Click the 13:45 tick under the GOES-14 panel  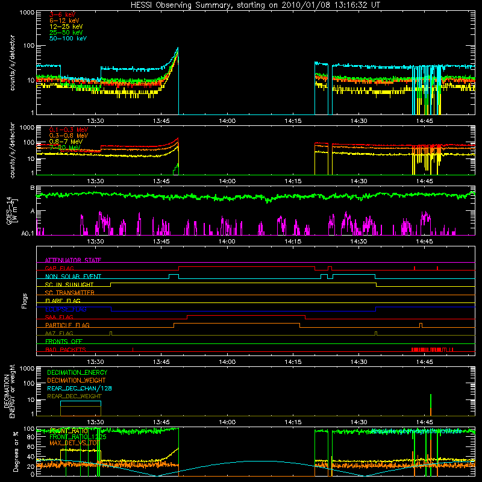pos(161,242)
